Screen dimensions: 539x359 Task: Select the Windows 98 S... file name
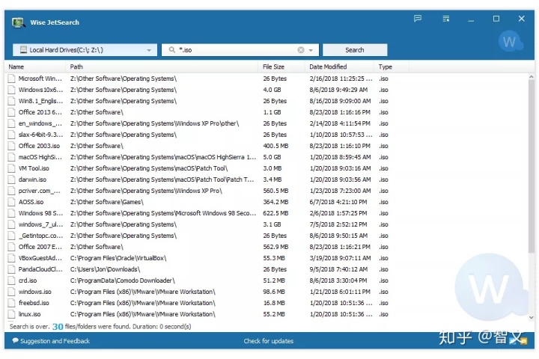[x=40, y=213]
